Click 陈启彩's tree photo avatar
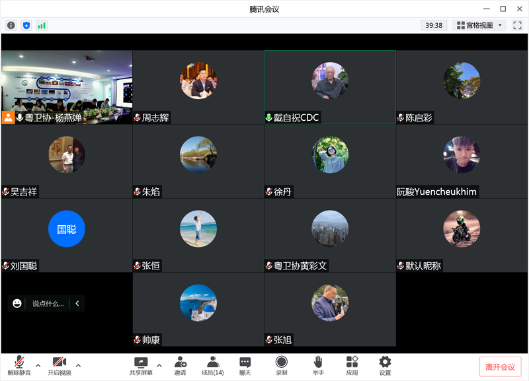The height and width of the screenshot is (381, 529). [x=462, y=81]
